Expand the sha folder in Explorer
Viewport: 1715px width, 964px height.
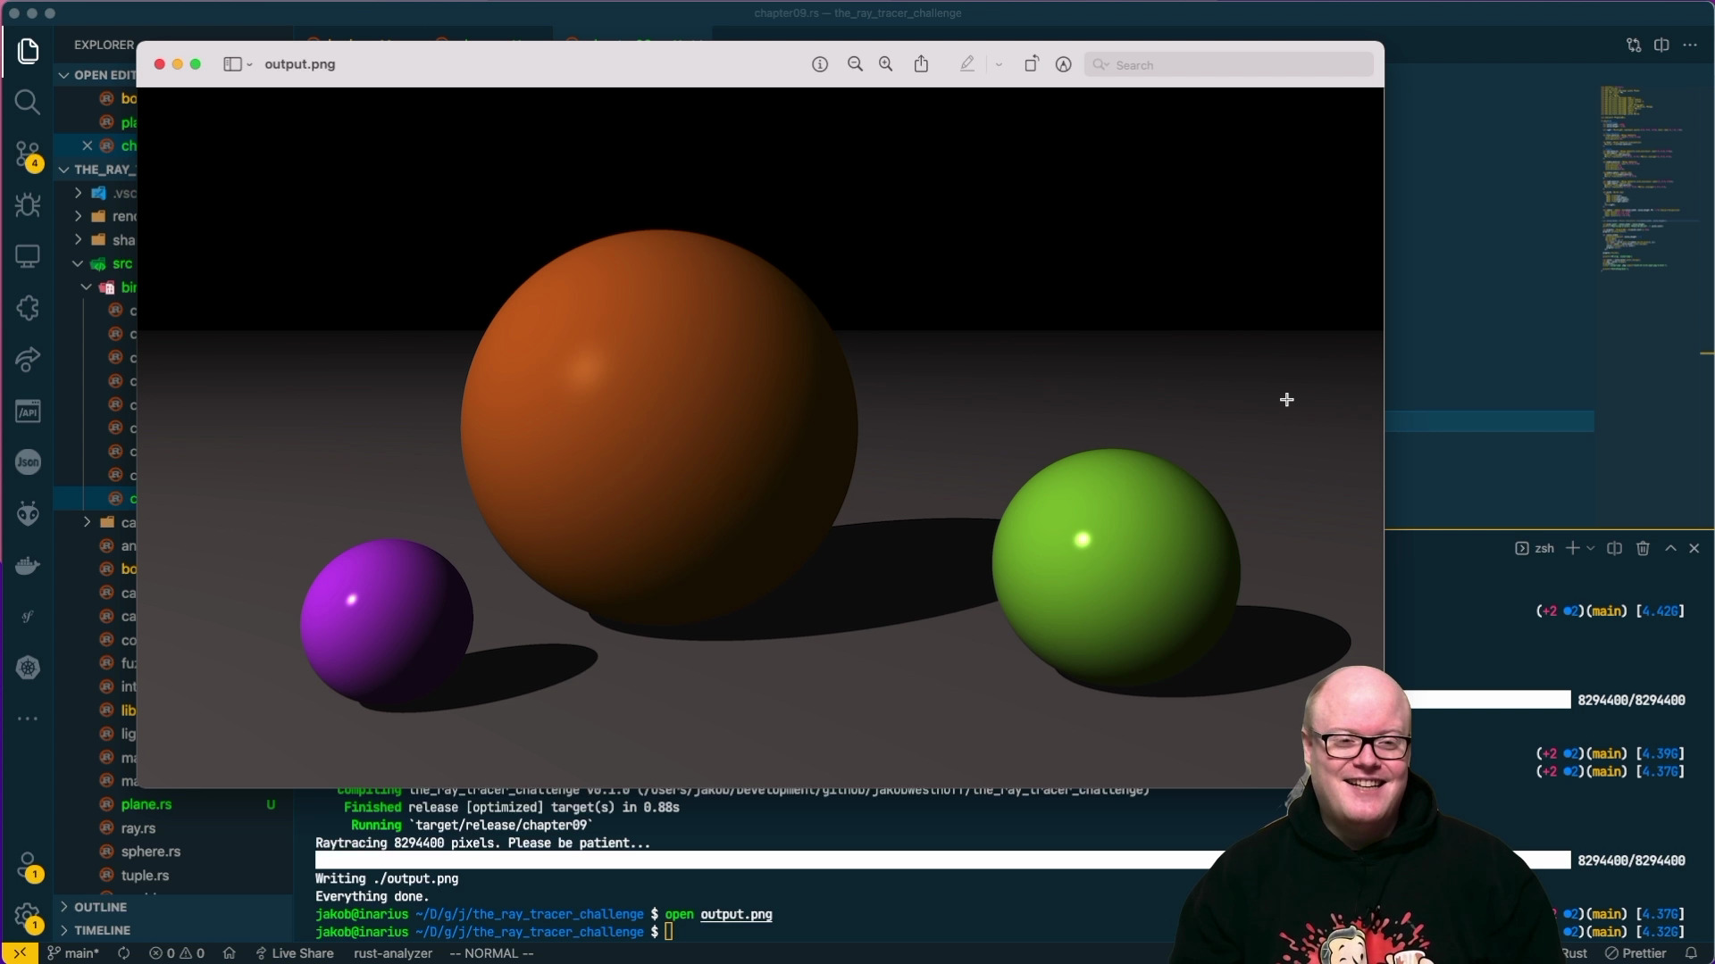[x=78, y=240]
